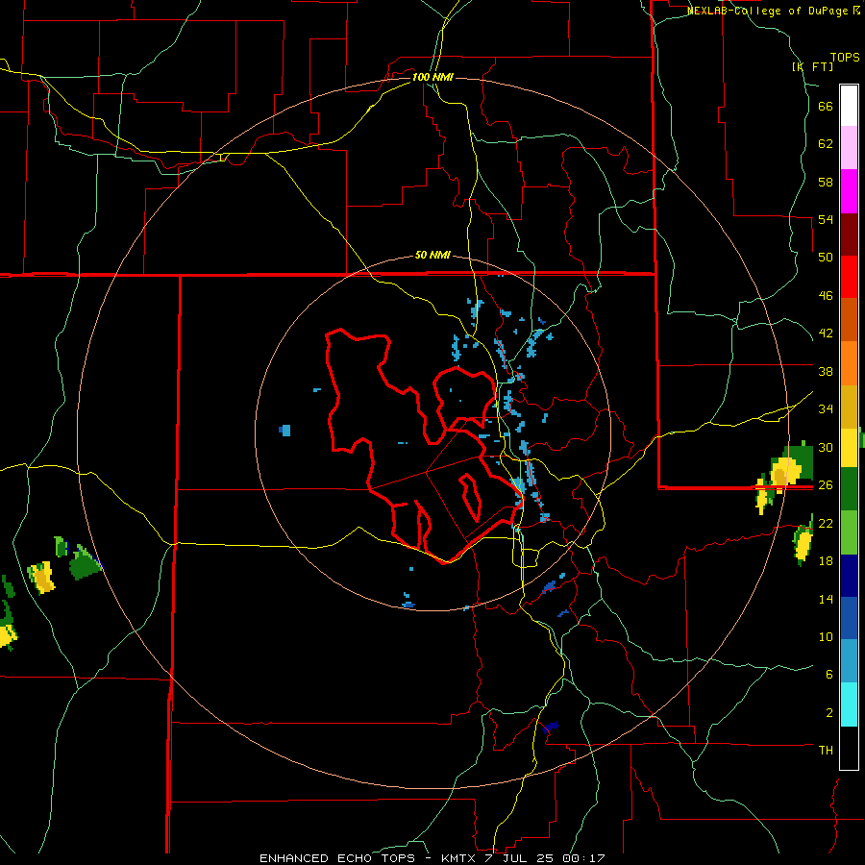Click the legend value '30'
Image resolution: width=865 pixels, height=865 pixels.
826,447
